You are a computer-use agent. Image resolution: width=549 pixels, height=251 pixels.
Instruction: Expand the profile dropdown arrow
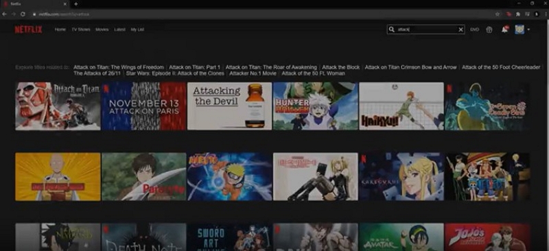[528, 29]
